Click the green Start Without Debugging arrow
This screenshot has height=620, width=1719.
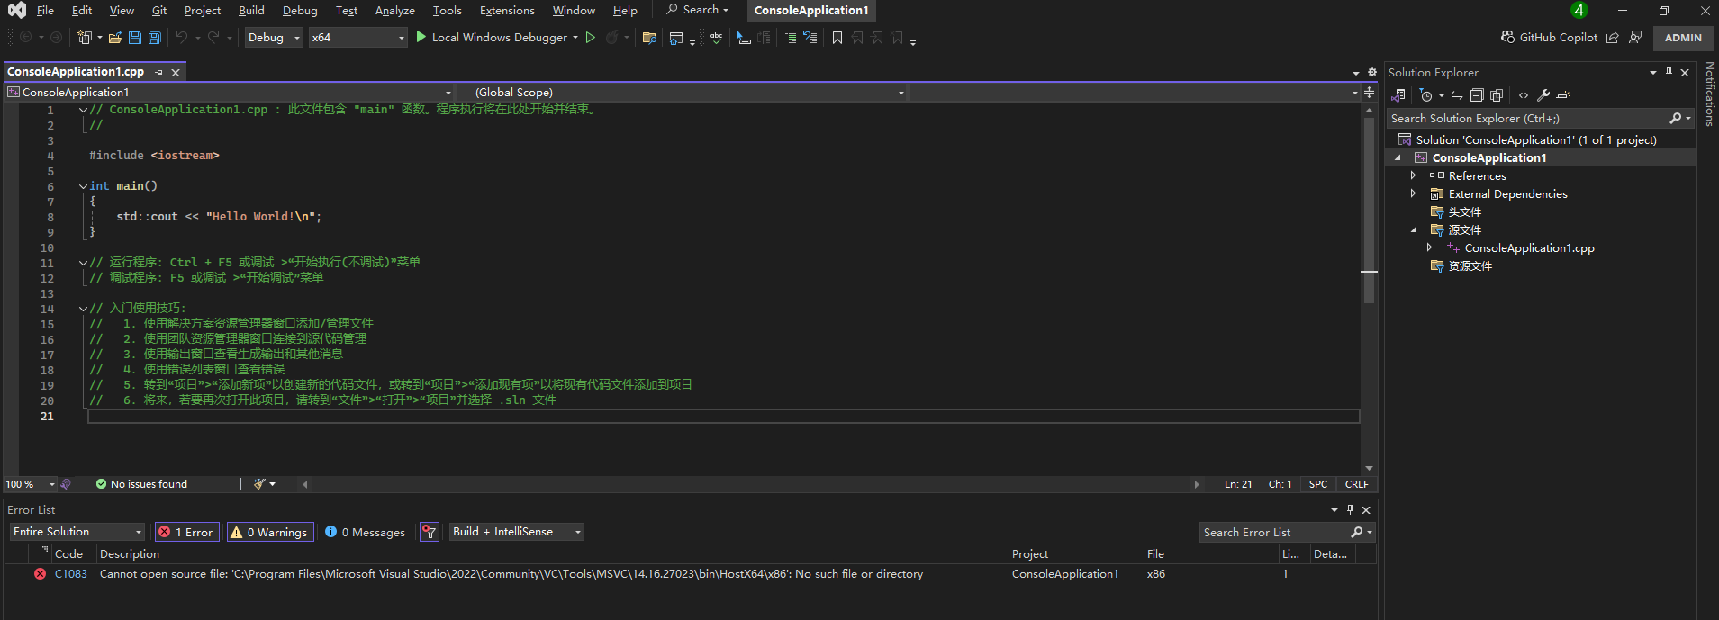pos(591,38)
